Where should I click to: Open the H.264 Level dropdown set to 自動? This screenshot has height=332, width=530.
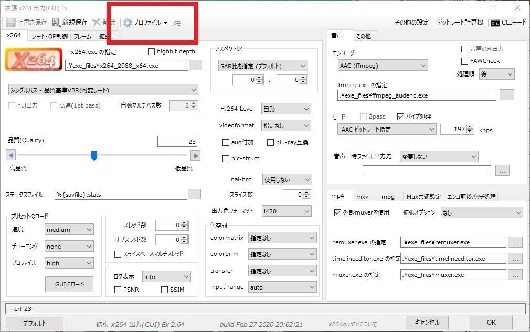tap(286, 109)
